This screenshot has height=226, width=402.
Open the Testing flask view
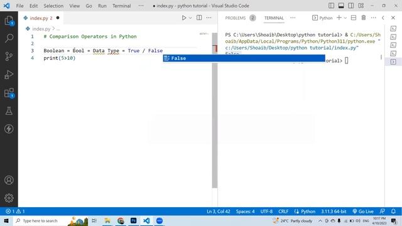[9, 110]
